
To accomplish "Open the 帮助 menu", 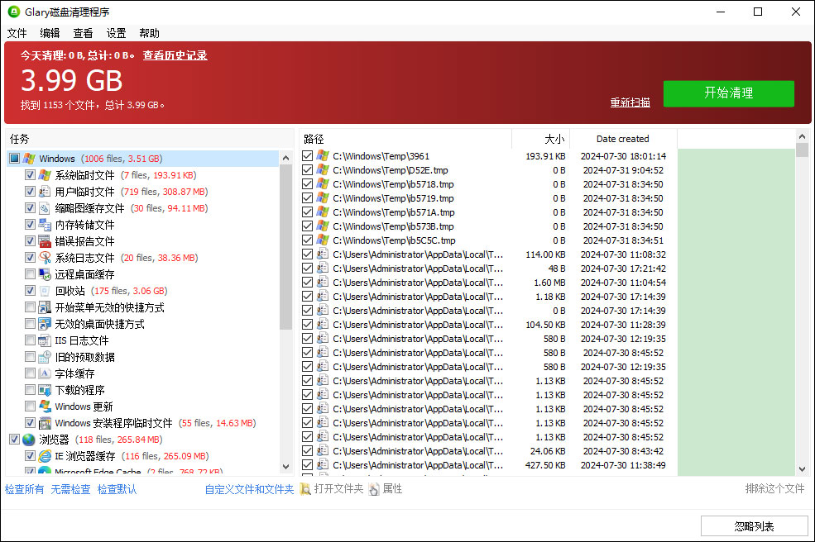I will click(149, 33).
